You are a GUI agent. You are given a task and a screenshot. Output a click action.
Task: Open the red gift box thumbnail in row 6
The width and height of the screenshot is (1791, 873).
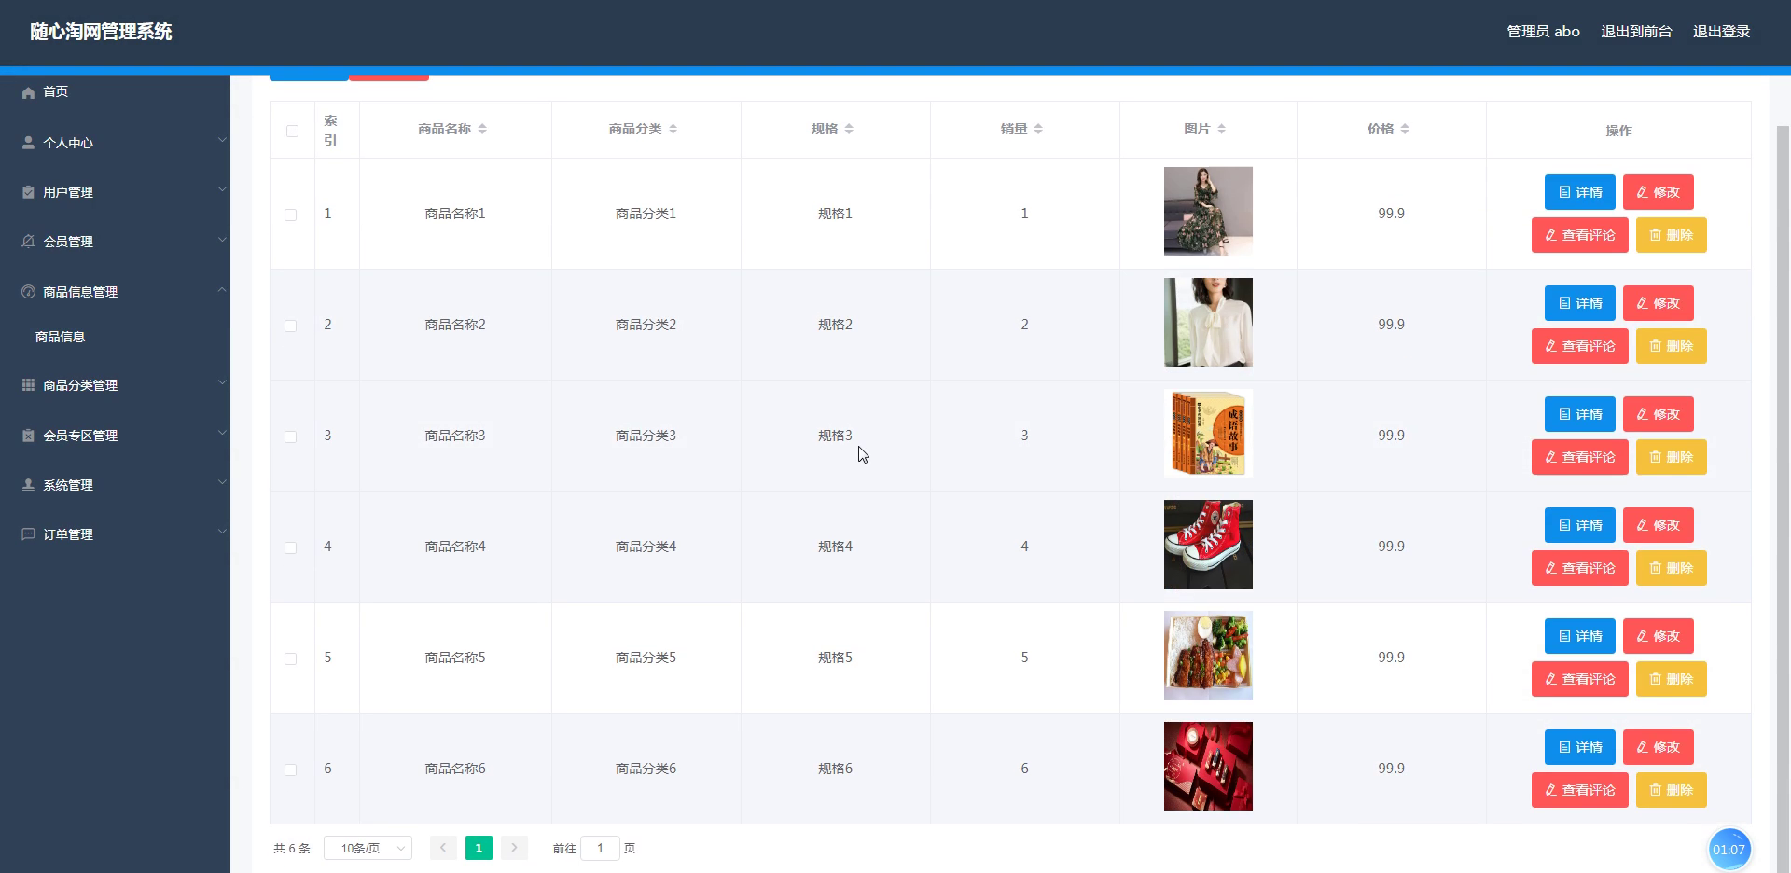tap(1208, 766)
